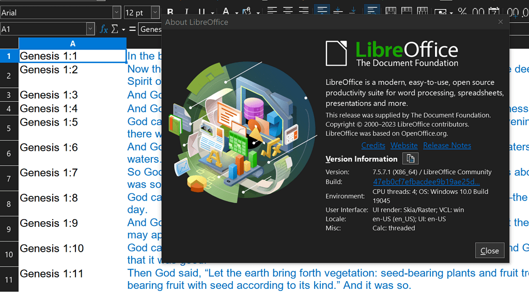
Task: Click the Select All corner box
Action: 9,43
